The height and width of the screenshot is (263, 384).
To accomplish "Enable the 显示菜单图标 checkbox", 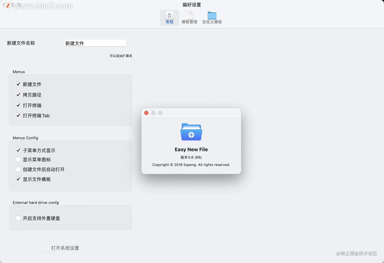I will (18, 159).
